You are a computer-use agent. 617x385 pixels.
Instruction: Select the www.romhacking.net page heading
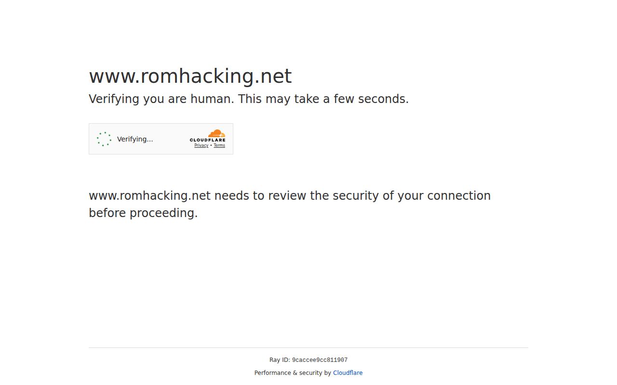click(x=190, y=76)
